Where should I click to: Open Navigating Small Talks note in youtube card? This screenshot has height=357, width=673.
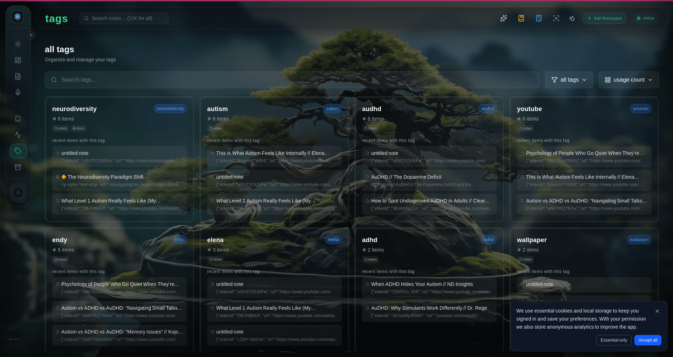pos(584,204)
